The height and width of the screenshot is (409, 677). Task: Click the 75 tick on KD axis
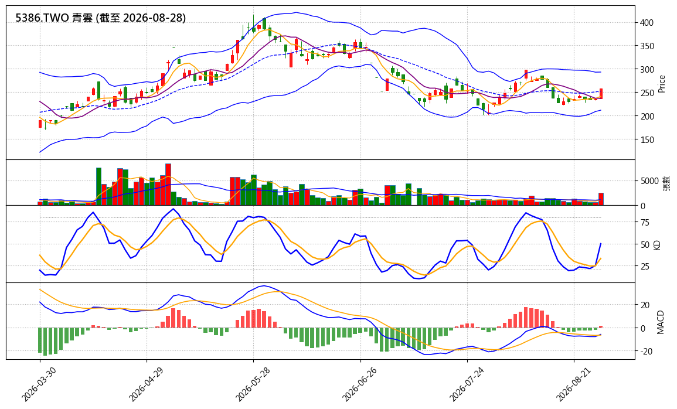(x=645, y=223)
